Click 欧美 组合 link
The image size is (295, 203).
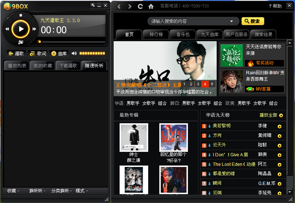click(273, 103)
